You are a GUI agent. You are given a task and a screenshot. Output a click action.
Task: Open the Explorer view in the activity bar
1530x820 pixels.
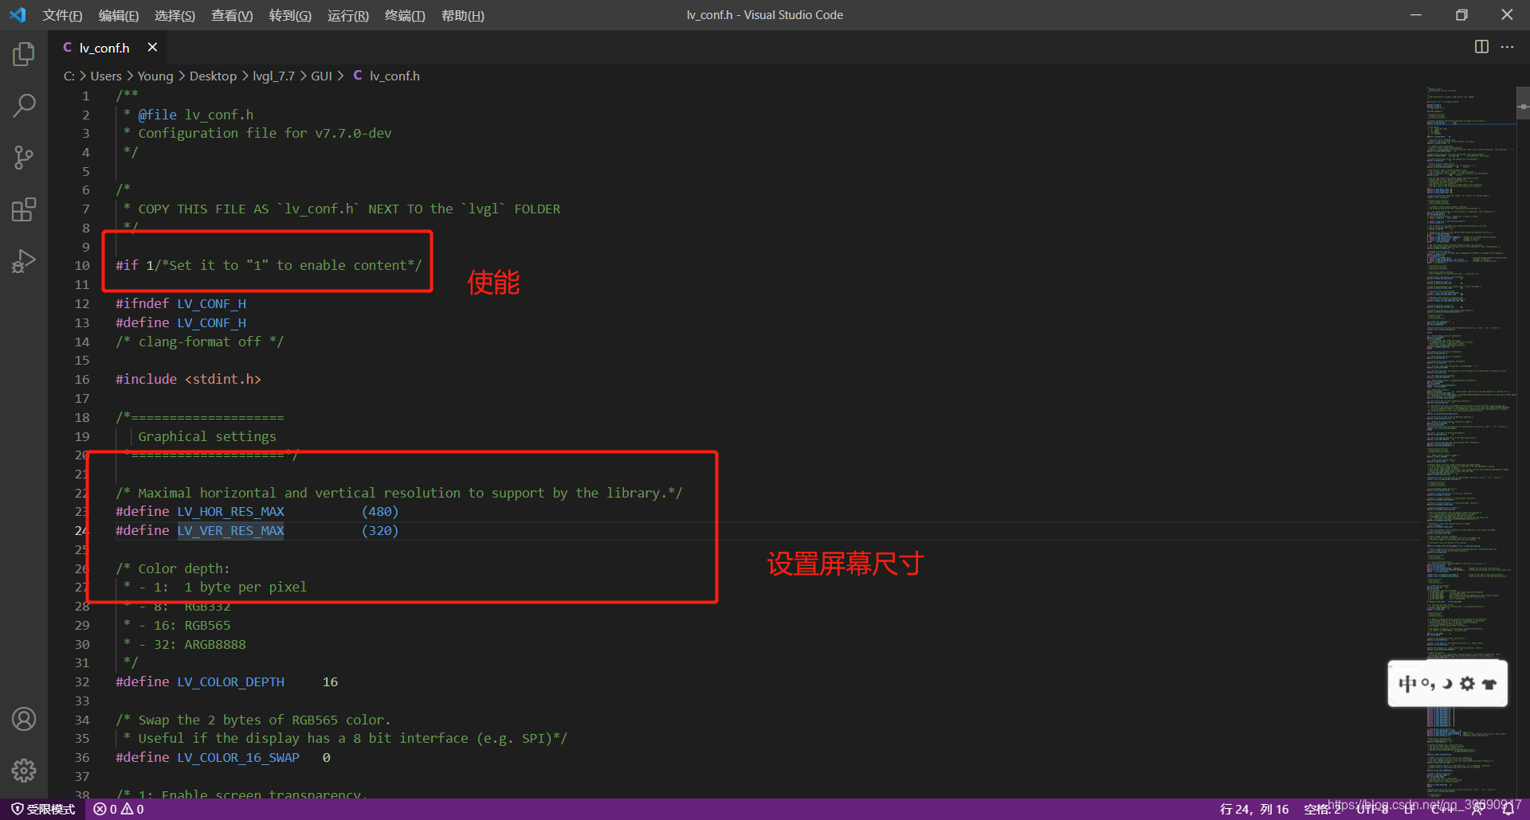pos(24,54)
